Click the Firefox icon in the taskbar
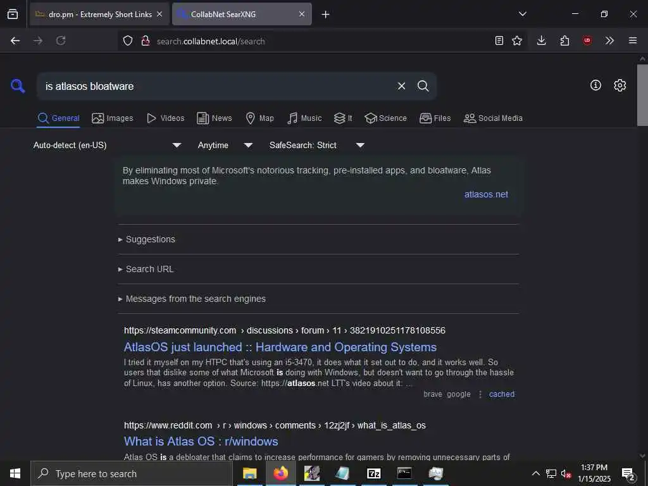 (x=280, y=473)
